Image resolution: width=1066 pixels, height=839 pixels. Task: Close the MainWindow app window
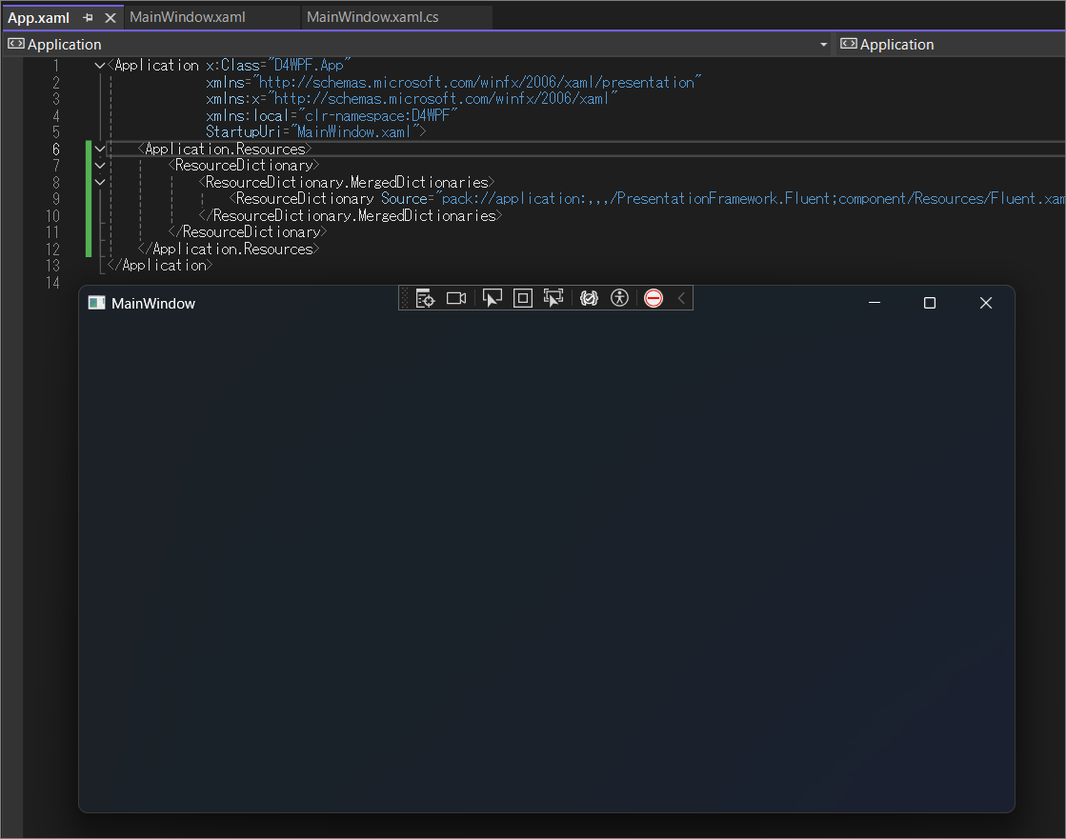tap(986, 303)
